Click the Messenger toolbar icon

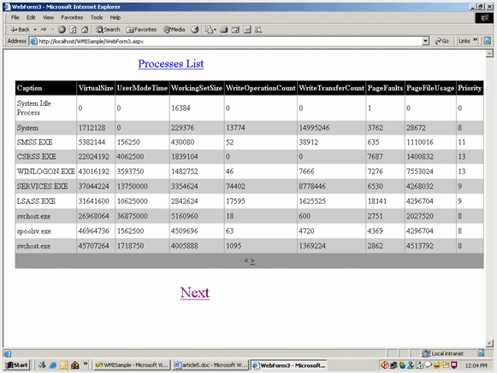coord(258,30)
